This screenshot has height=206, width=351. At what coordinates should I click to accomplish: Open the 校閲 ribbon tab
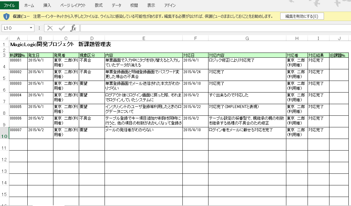[x=134, y=5]
